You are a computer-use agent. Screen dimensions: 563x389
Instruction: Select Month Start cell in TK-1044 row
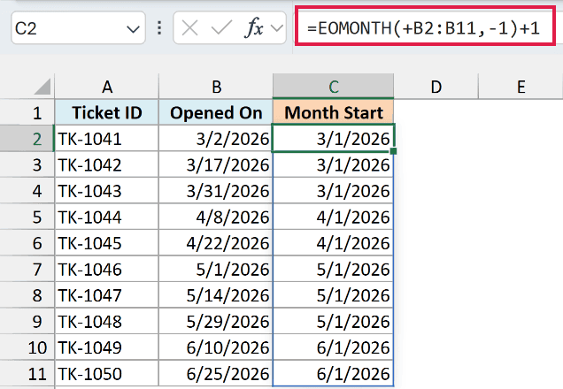333,217
